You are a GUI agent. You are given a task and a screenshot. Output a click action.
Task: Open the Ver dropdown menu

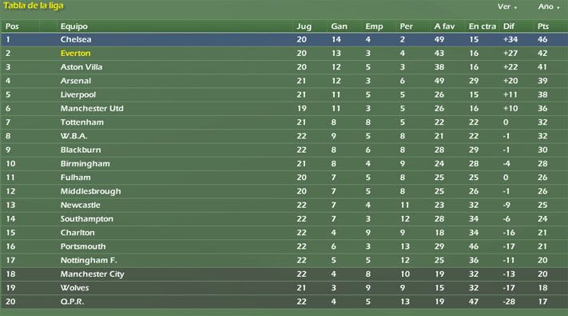(x=506, y=6)
